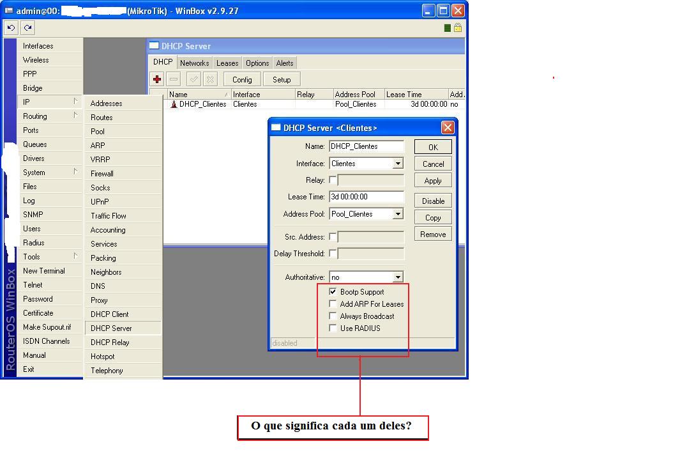Click the Lease Time column header
This screenshot has height=462, width=696.
416,94
